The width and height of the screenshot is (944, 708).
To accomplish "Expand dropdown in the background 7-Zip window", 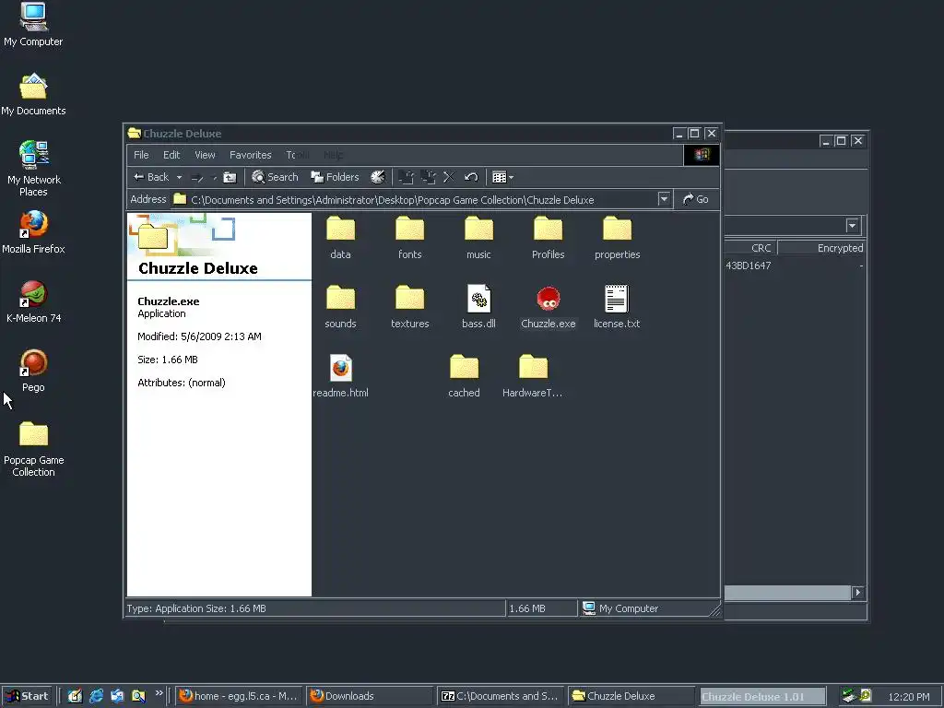I will coord(852,226).
